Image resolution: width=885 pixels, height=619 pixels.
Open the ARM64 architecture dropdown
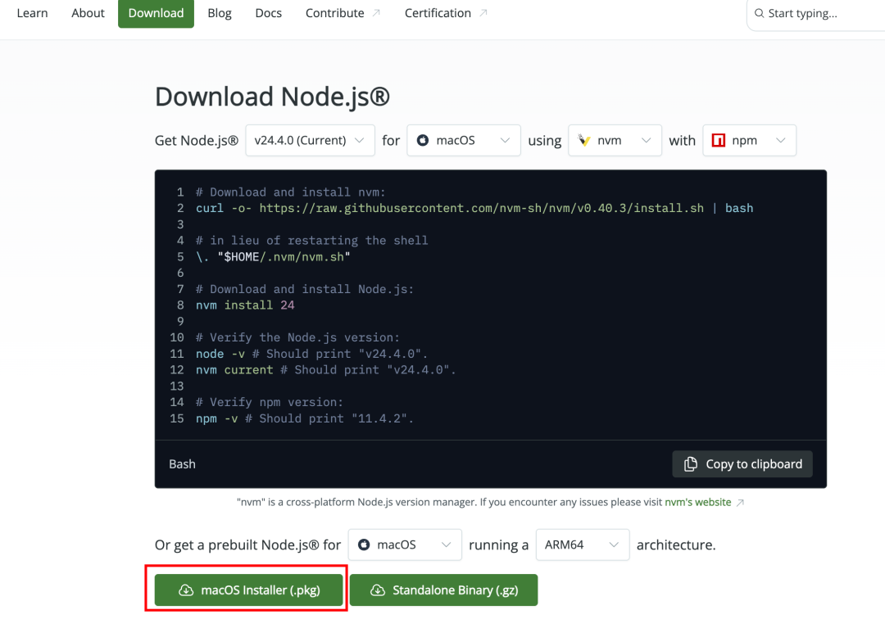[x=583, y=544]
